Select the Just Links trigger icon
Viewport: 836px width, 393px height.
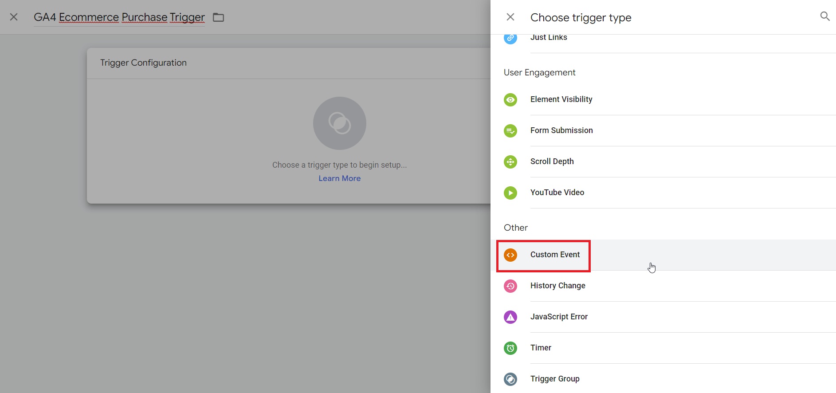point(510,38)
